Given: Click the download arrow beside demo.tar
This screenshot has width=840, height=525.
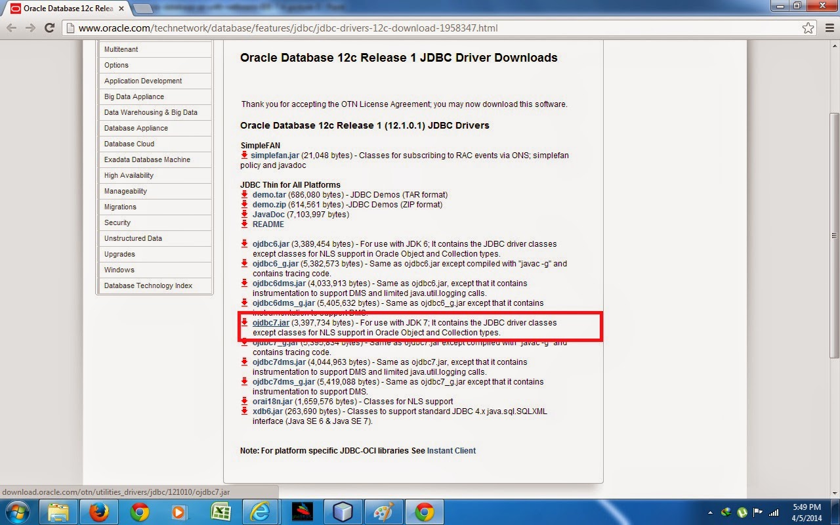Looking at the screenshot, I should tap(245, 195).
